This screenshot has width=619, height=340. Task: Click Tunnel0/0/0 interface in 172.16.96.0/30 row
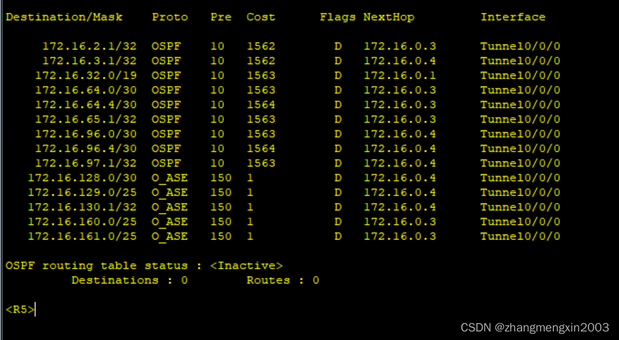[x=520, y=134]
